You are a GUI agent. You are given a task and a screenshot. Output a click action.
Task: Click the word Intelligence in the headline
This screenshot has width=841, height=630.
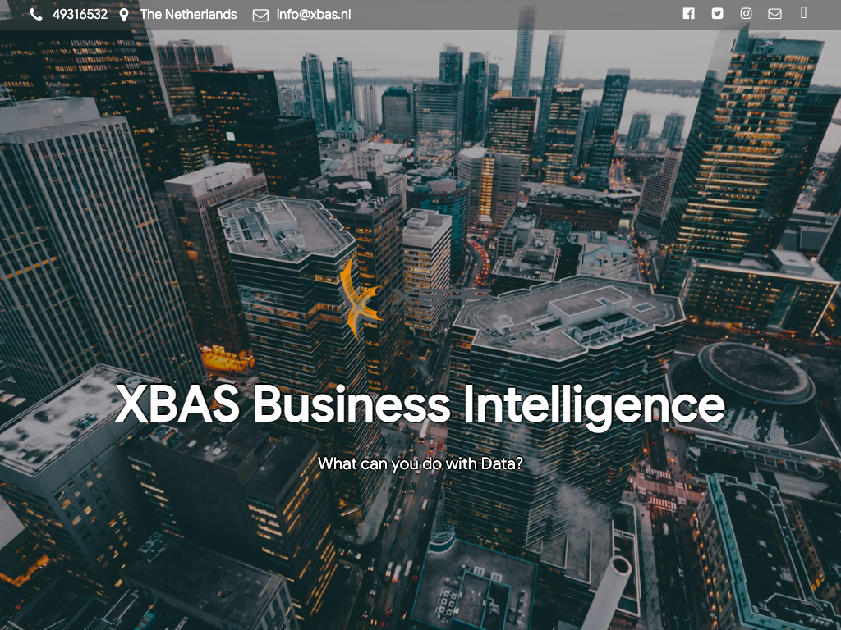coord(595,405)
